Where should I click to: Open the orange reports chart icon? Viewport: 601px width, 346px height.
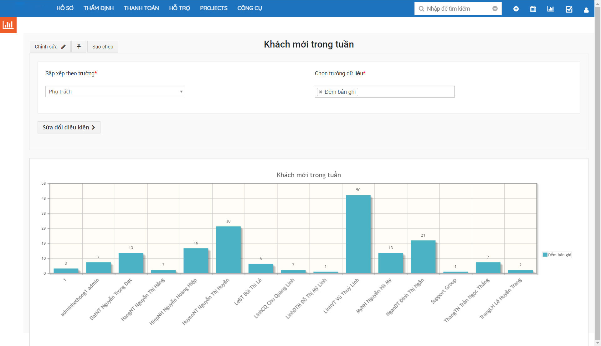[x=8, y=25]
